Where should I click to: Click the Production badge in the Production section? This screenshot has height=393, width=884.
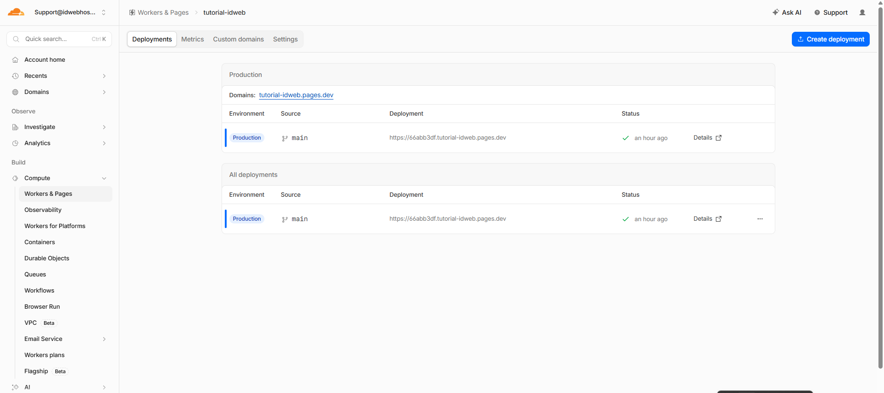247,138
